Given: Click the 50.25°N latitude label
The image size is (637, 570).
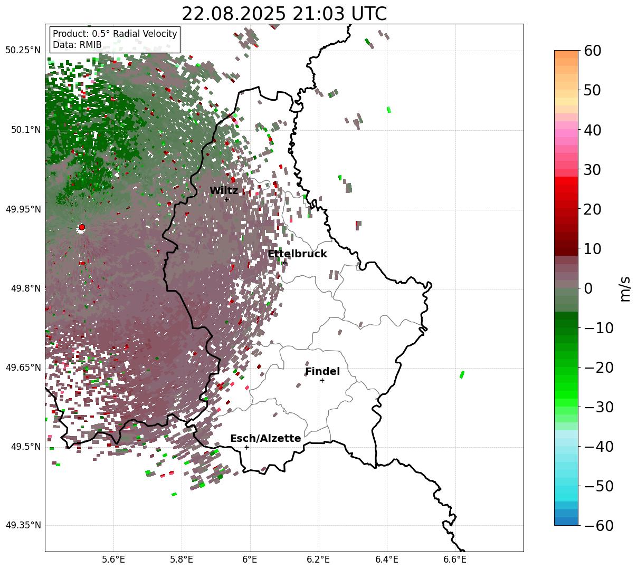Looking at the screenshot, I should [x=23, y=51].
